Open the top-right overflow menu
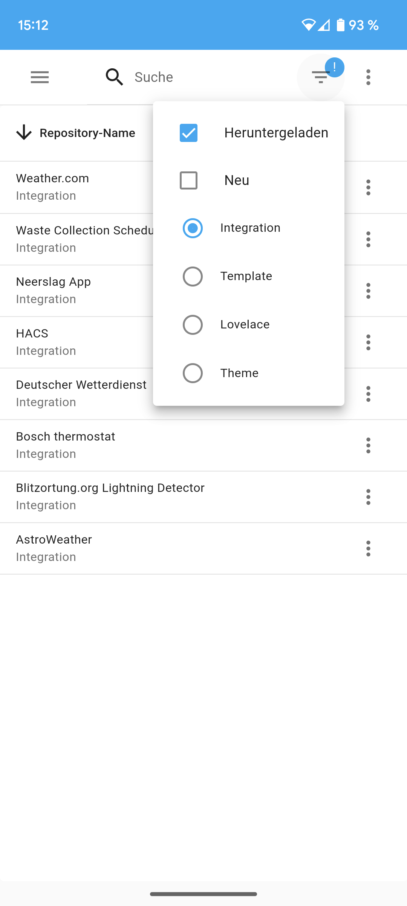The width and height of the screenshot is (407, 906). coord(368,77)
